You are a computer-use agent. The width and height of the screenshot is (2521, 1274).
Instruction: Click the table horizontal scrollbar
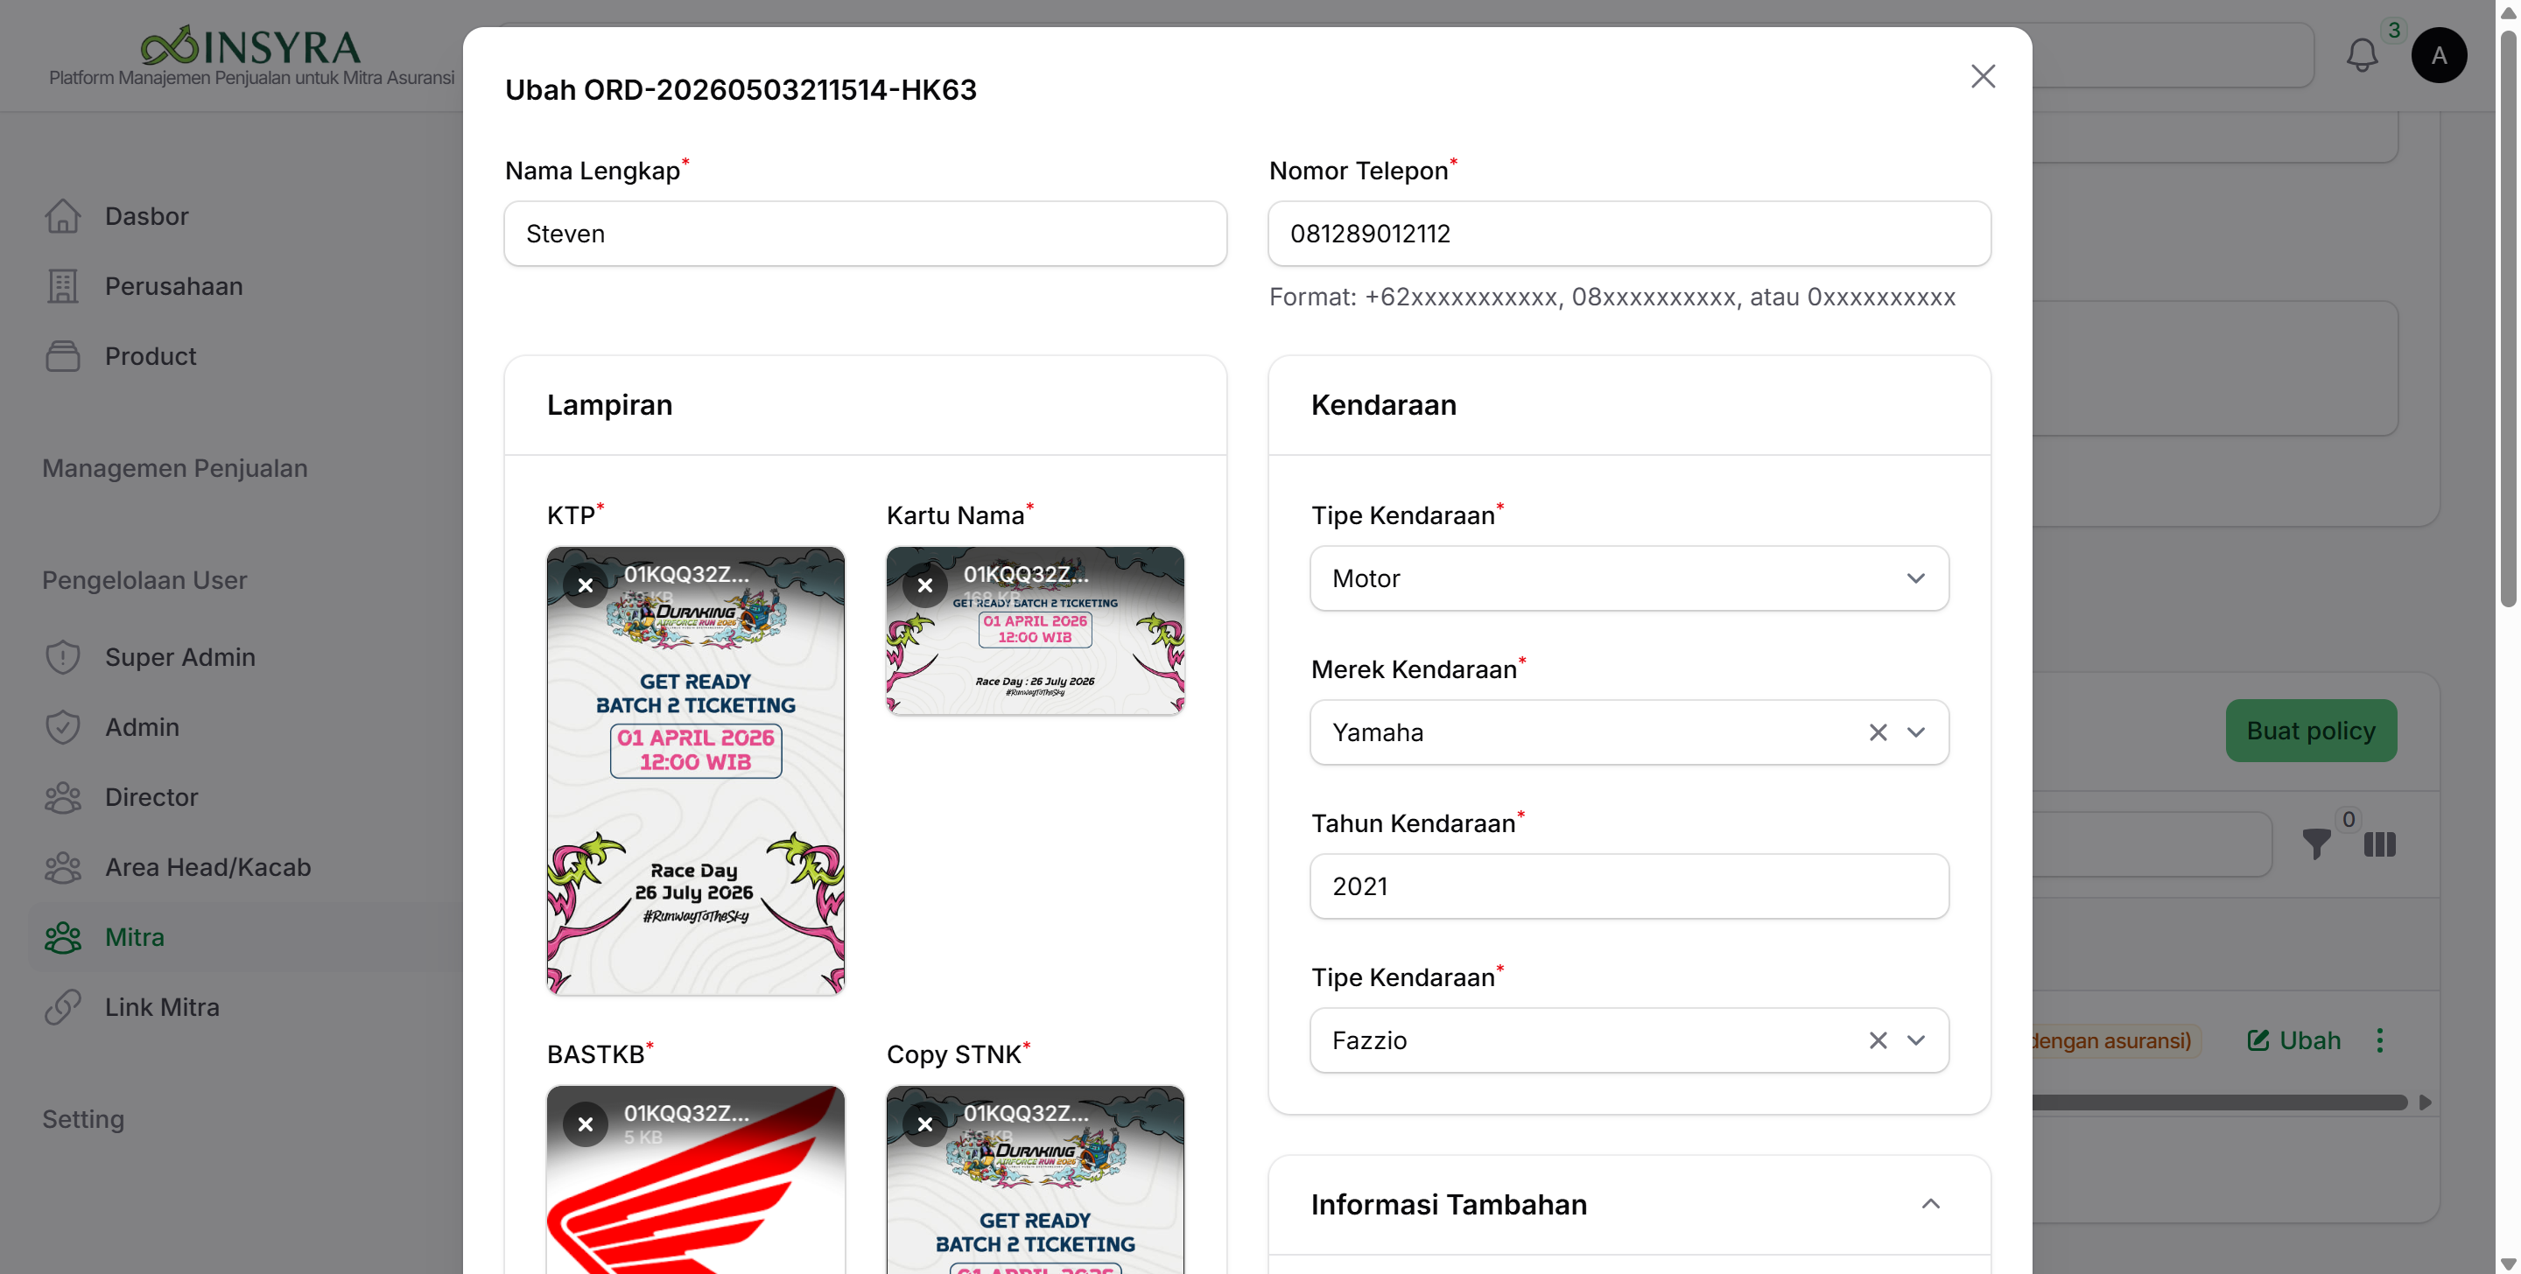(2220, 1102)
